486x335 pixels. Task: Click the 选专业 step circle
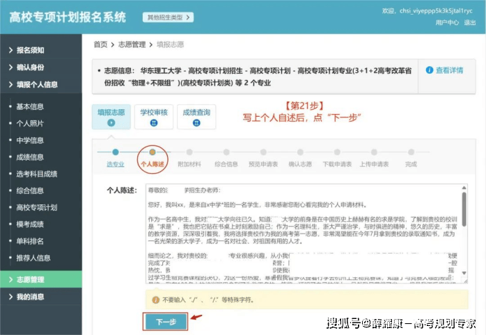pyautogui.click(x=116, y=152)
